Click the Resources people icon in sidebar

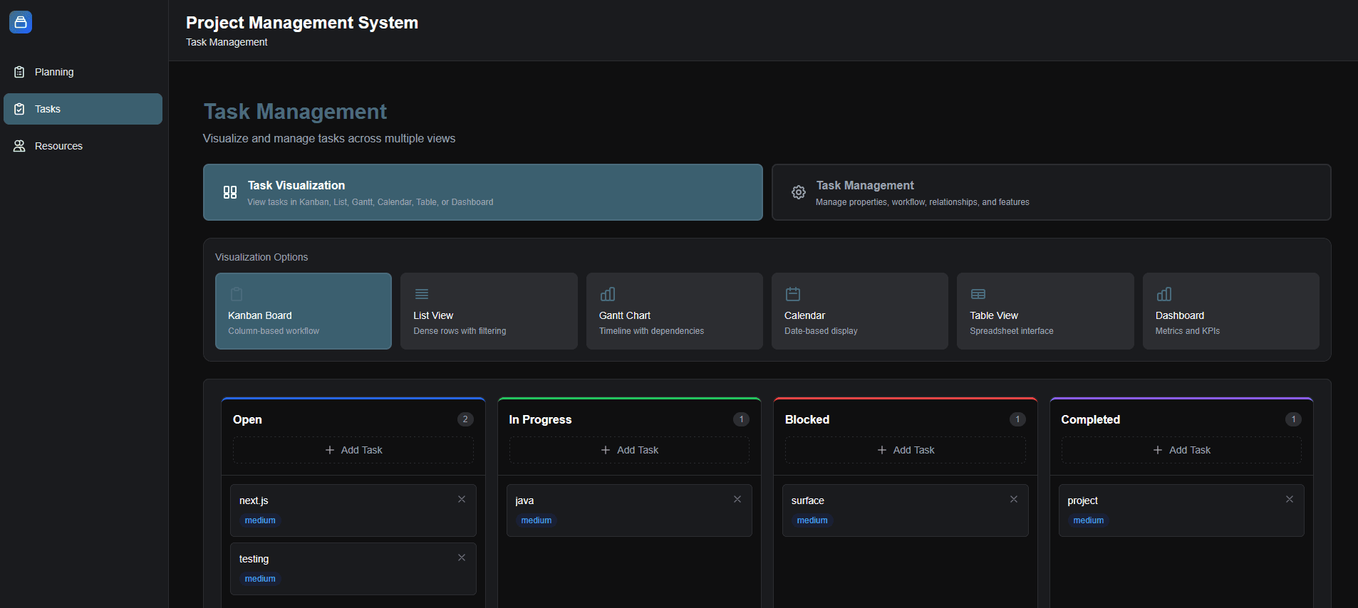19,146
